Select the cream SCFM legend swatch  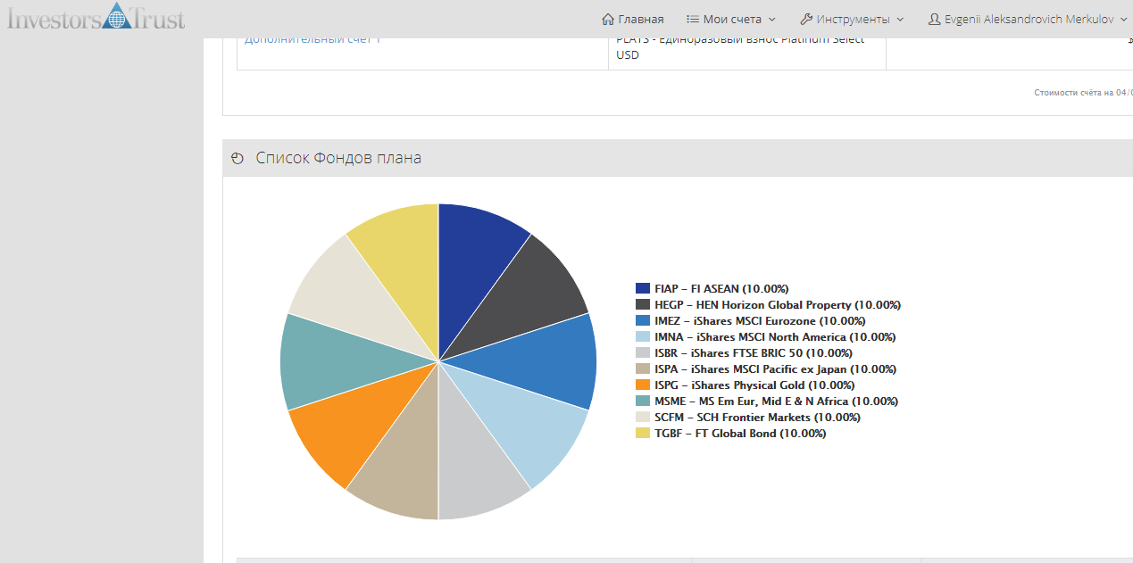[643, 418]
